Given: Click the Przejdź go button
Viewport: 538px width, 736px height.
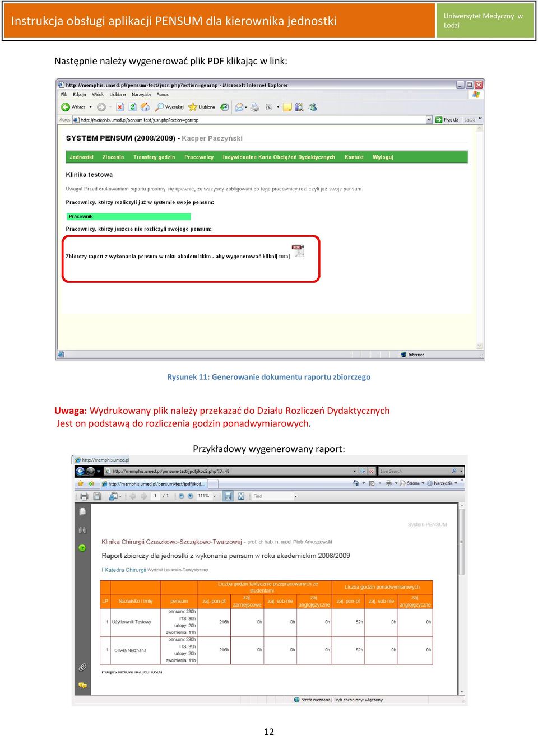Looking at the screenshot, I should point(447,119).
